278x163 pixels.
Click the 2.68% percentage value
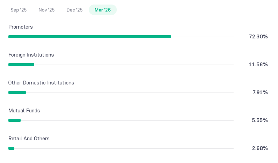click(260, 148)
